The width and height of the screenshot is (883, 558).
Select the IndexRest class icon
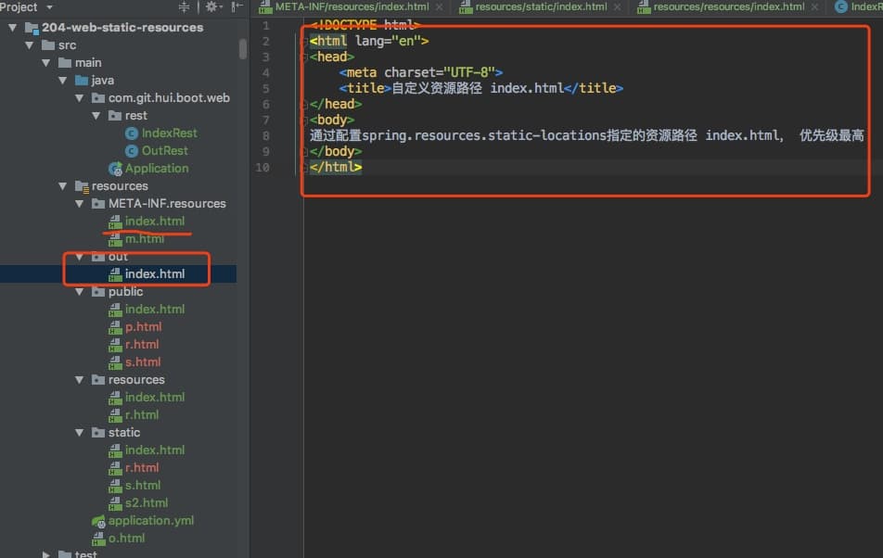pos(132,133)
